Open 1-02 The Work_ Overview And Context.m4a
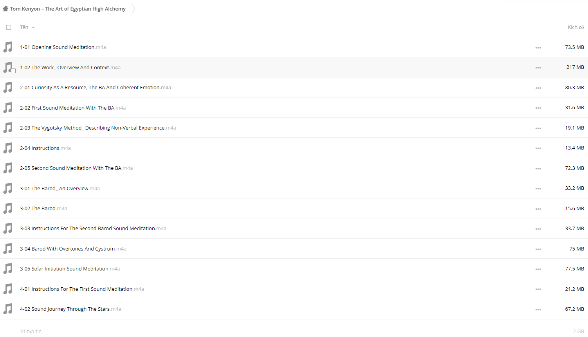 [70, 67]
